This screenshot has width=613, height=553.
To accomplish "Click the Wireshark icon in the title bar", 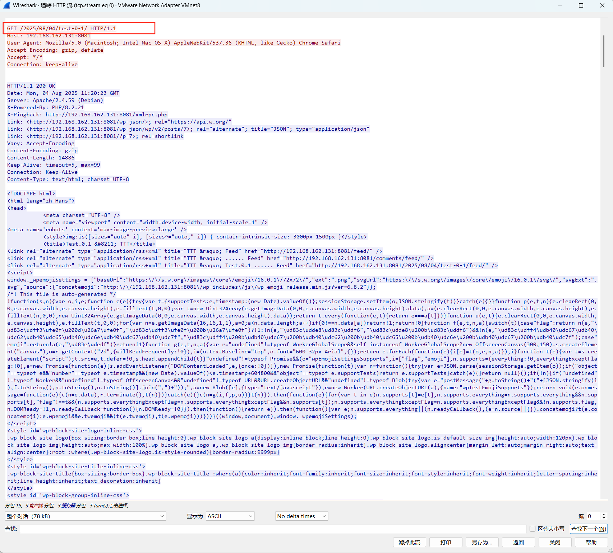I will (7, 5).
